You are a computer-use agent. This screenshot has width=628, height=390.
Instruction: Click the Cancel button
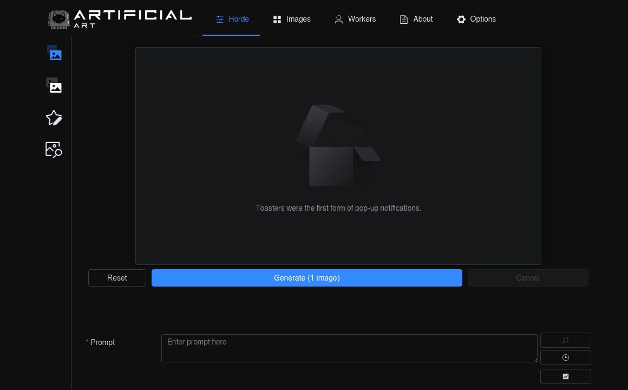527,278
